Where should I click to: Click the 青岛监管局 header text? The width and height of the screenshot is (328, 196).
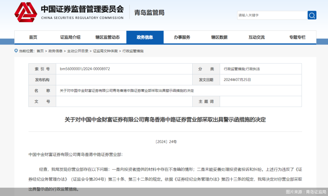point(149,13)
